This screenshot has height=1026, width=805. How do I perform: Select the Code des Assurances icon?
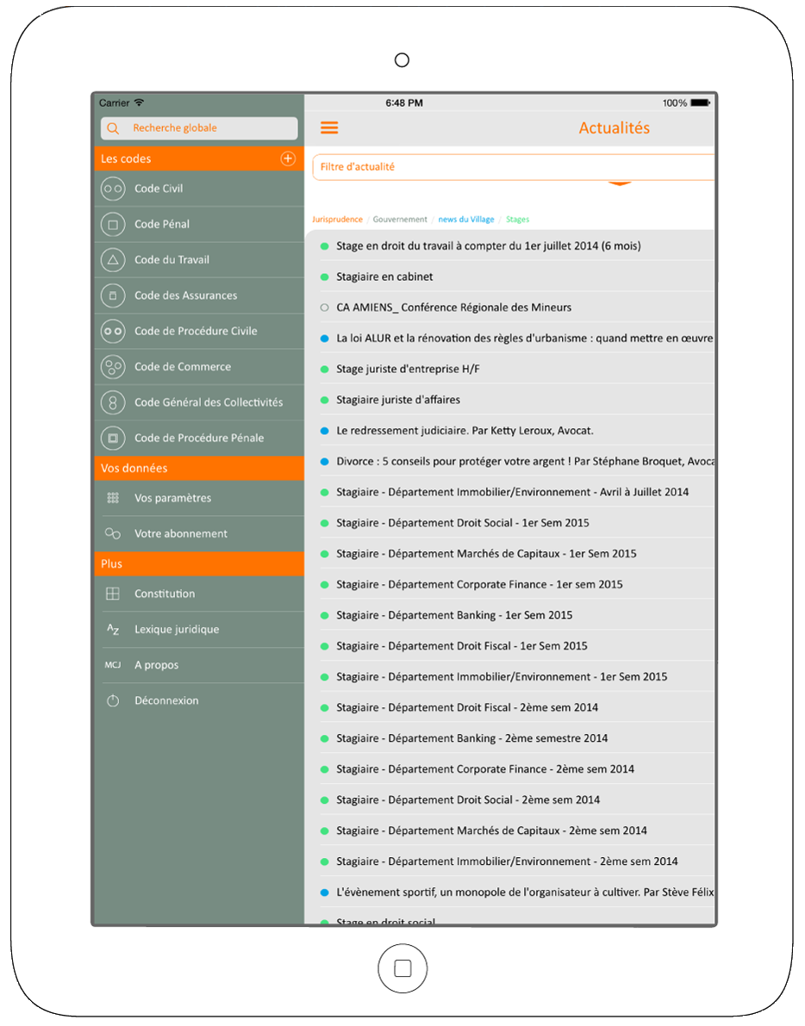(x=113, y=295)
